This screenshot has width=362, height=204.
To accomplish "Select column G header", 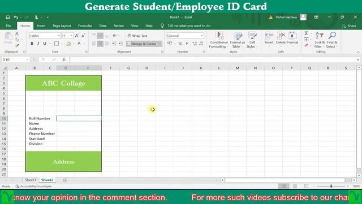I will tap(128, 68).
